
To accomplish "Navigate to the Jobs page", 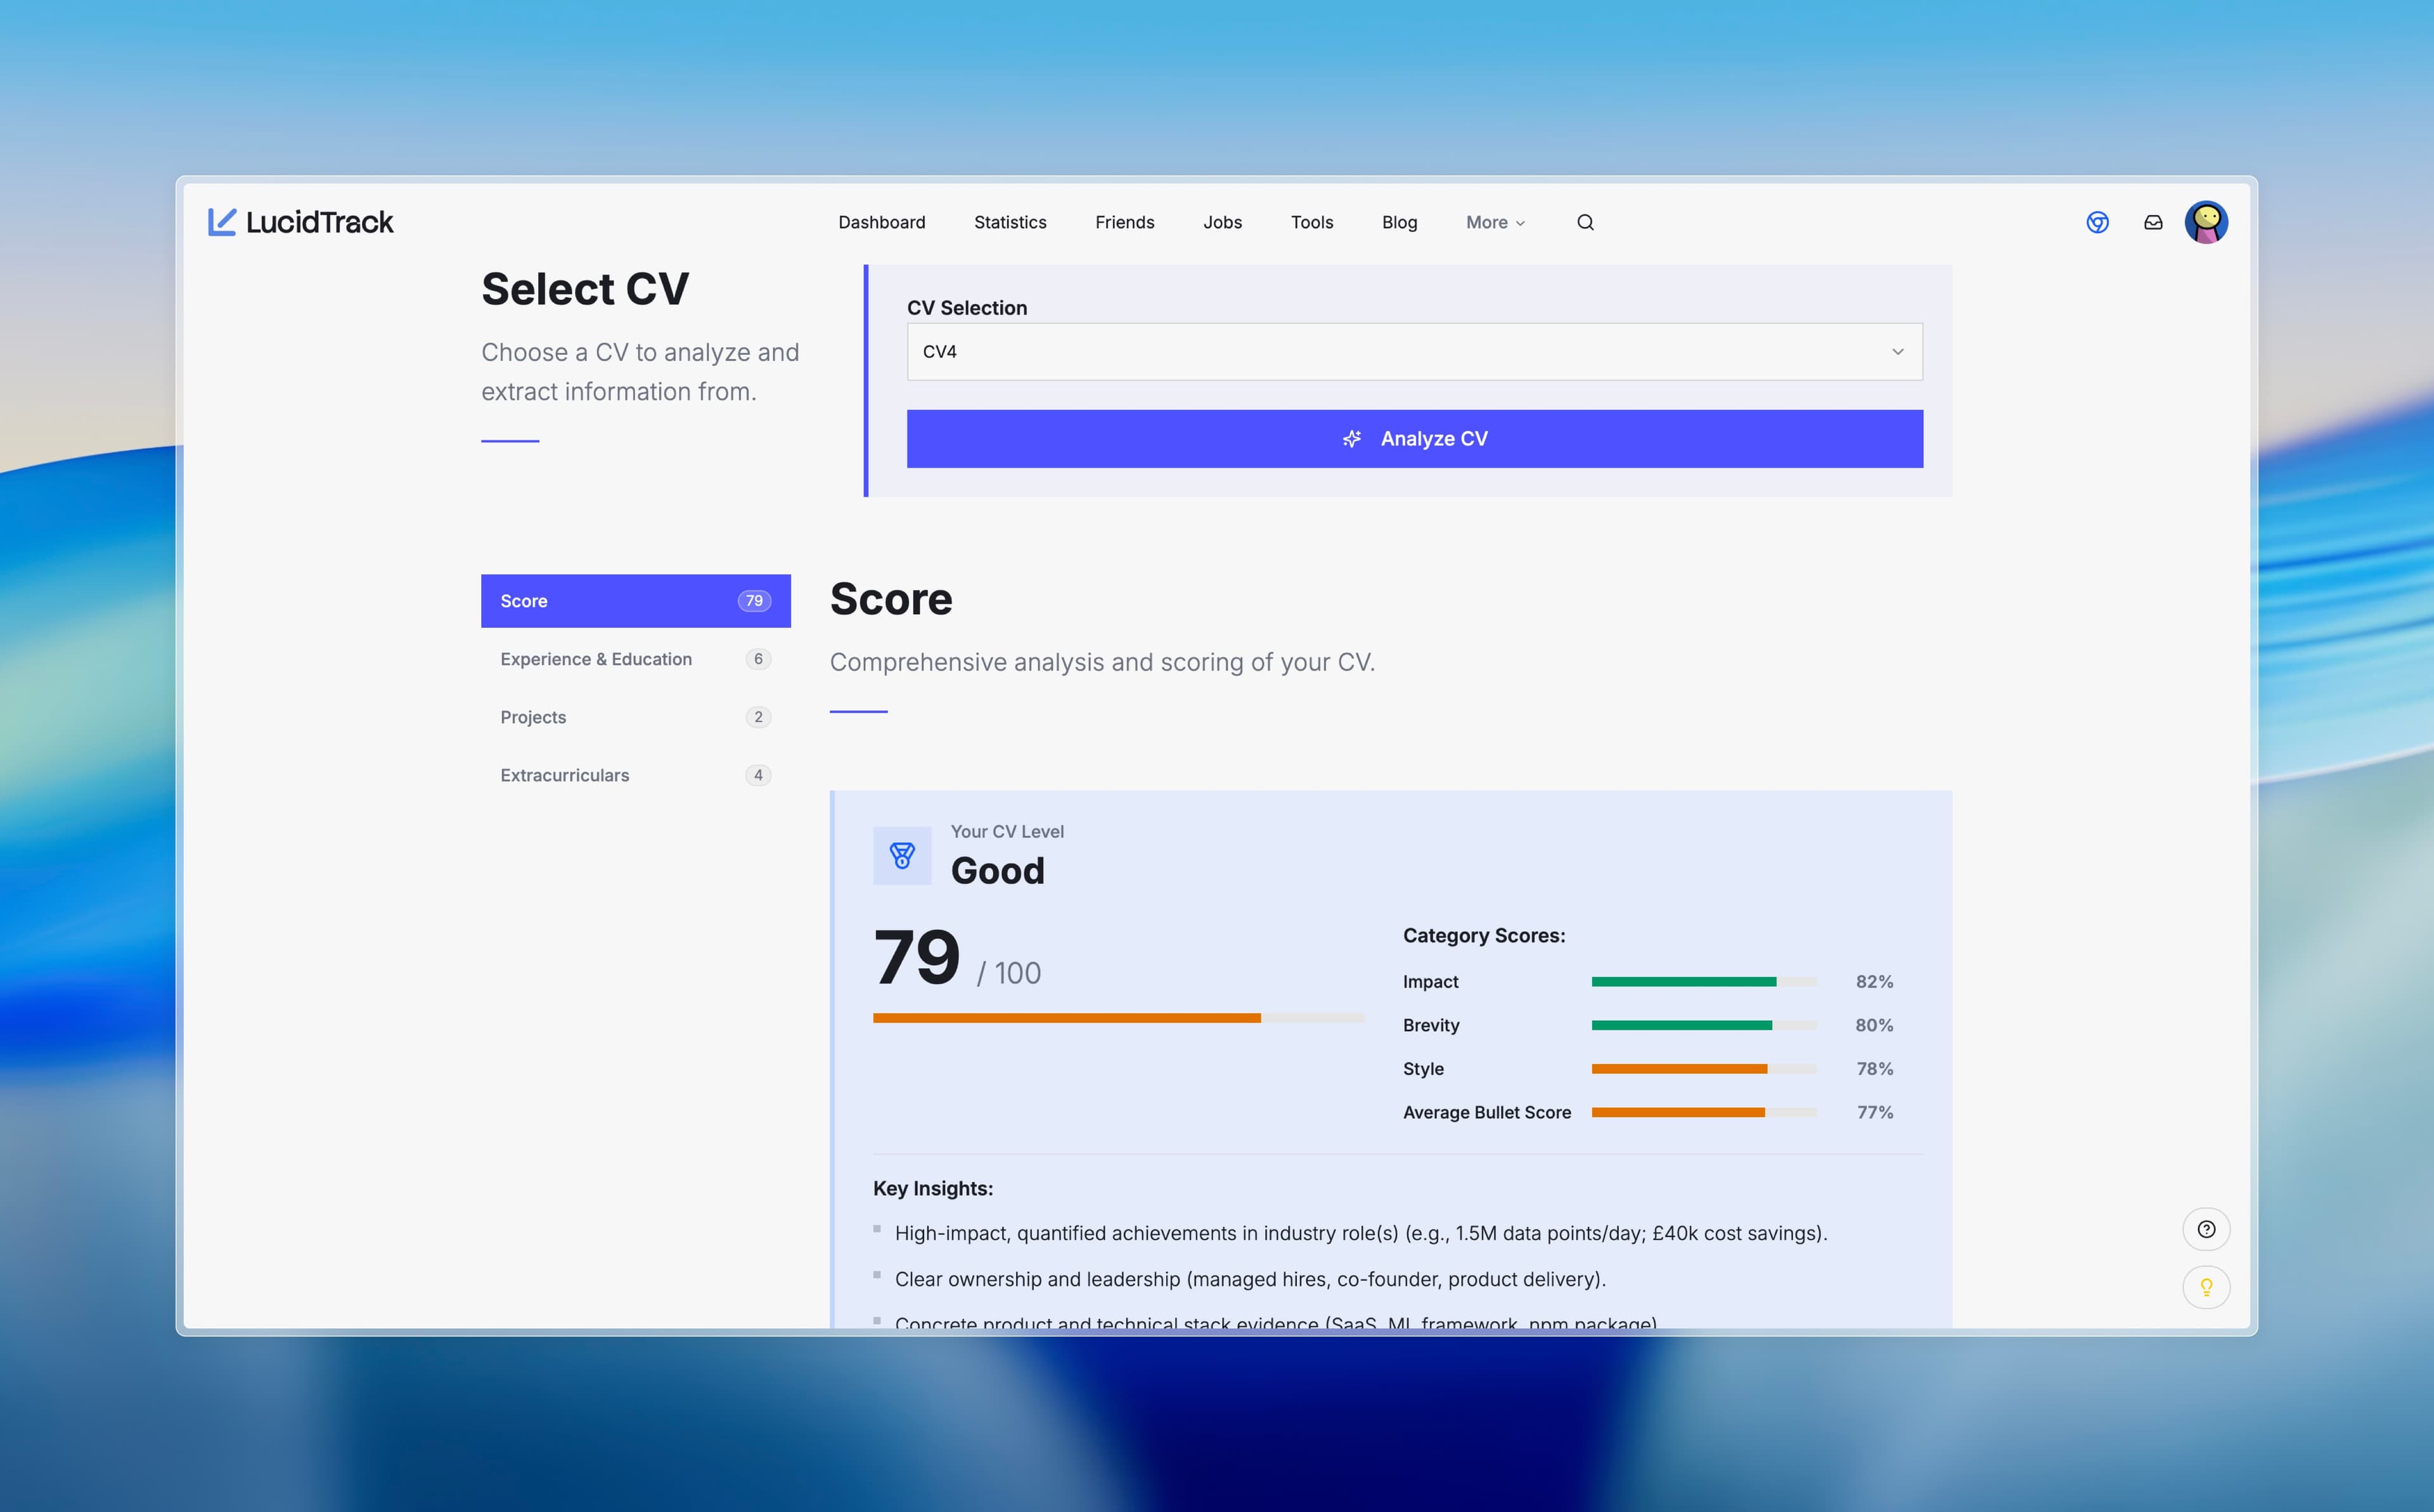I will [x=1222, y=222].
